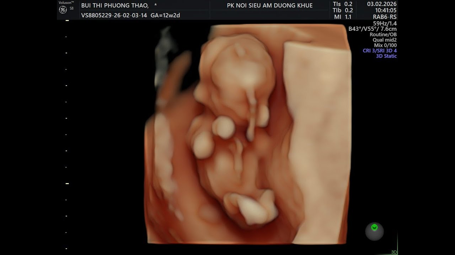Viewport: 455px width, 255px height.
Task: Click the Mix 0/100 render setting
Action: point(385,45)
